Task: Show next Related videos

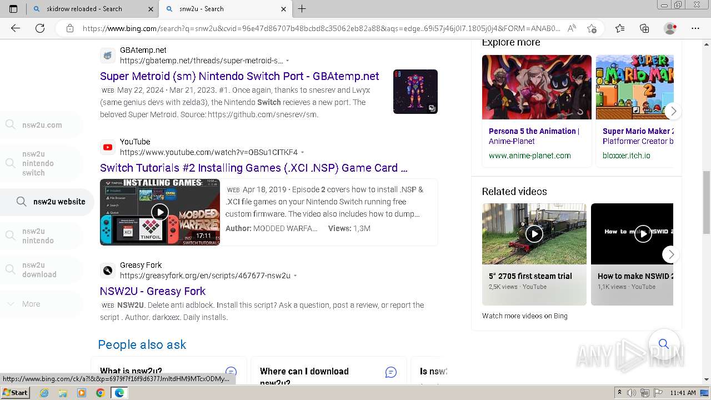Action: point(671,254)
